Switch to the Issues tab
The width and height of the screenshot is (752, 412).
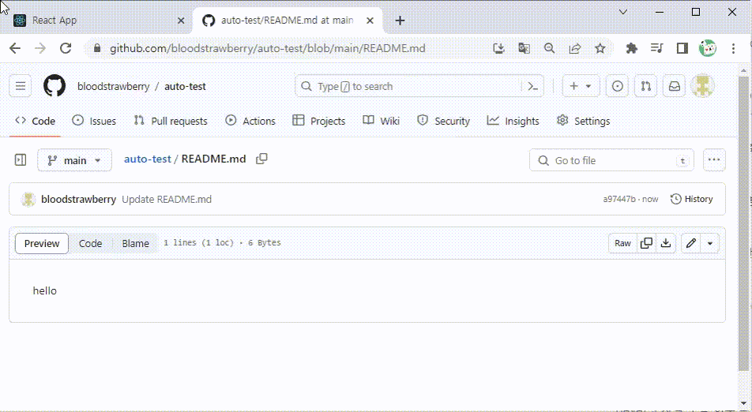tap(94, 121)
